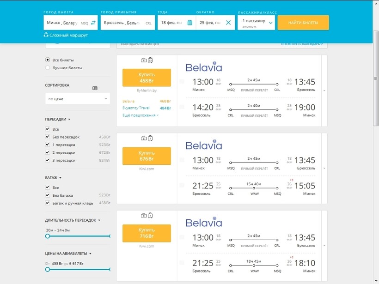Open the departure date calendar icon
379x284 pixels.
coord(189,23)
